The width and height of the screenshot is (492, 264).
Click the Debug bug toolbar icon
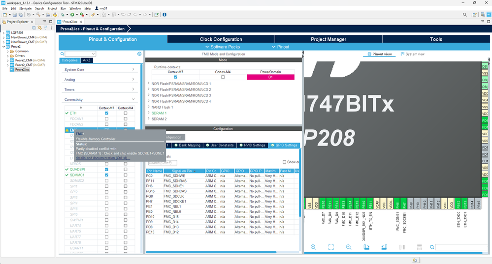point(63,15)
